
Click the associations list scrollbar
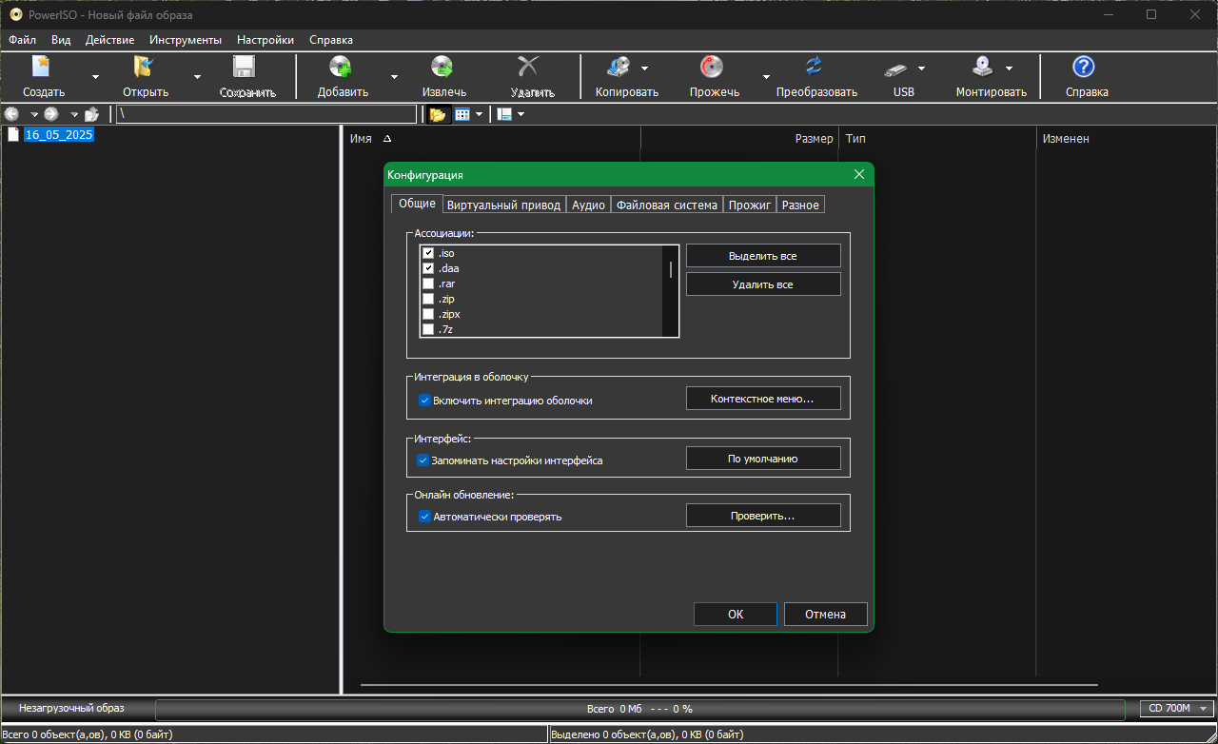coord(671,270)
